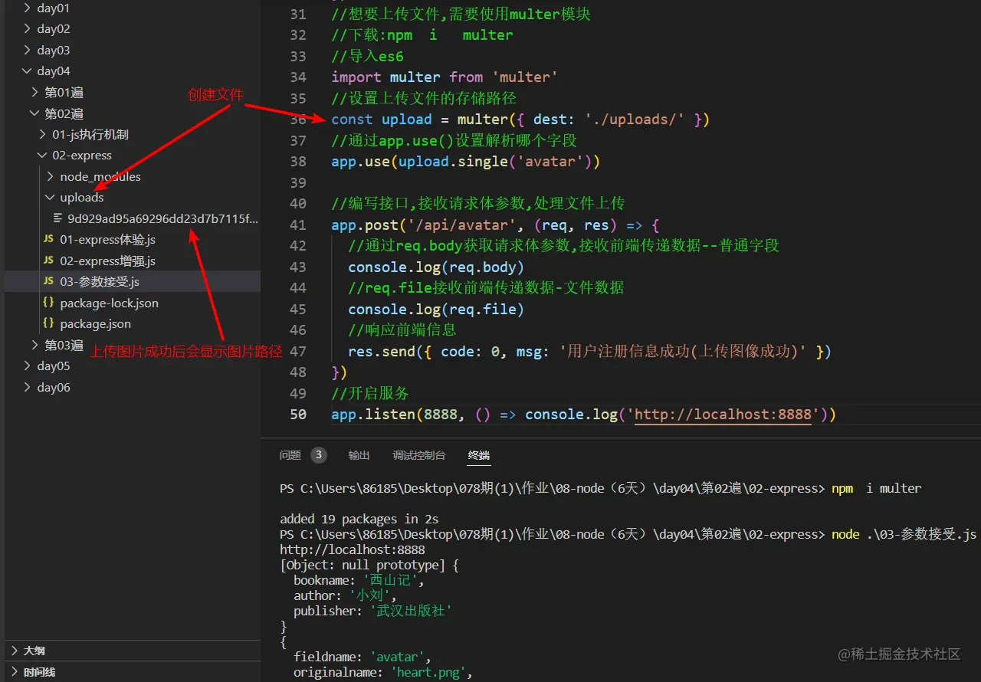The image size is (981, 682).
Task: Open uploaded file 9d929ad95a69296dd23d7b7115f...
Action: [163, 218]
